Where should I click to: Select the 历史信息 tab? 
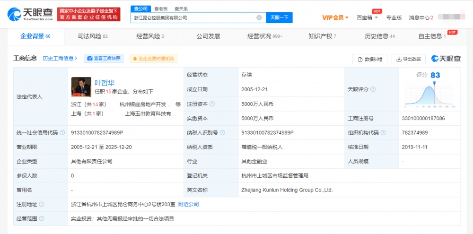[x=379, y=36]
